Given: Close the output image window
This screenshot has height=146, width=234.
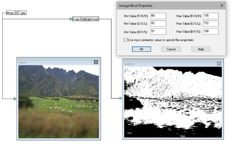Looking at the screenshot, I should [x=219, y=64].
